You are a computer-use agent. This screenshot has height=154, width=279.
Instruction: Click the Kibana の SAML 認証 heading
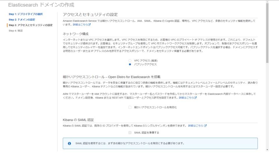tap(78, 120)
